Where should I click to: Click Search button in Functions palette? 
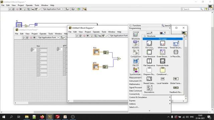[x=166, y=25]
